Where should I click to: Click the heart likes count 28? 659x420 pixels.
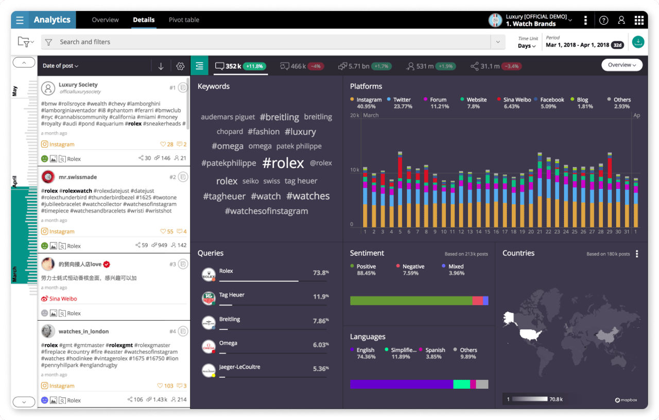pyautogui.click(x=167, y=145)
